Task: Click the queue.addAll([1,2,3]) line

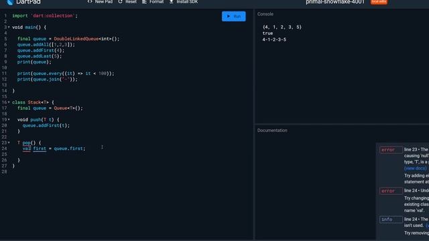Action: [46, 45]
